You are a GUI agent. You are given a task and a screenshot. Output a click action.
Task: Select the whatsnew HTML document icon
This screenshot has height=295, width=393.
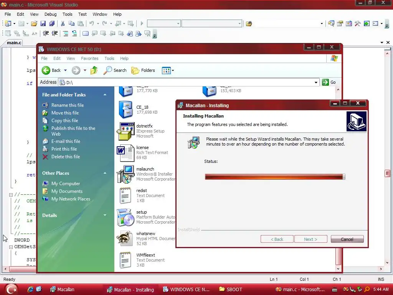pyautogui.click(x=125, y=239)
